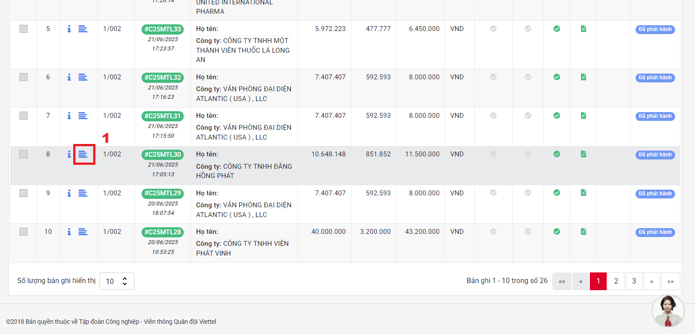Click green checkmark status in row 7
The image size is (695, 334).
point(557,116)
